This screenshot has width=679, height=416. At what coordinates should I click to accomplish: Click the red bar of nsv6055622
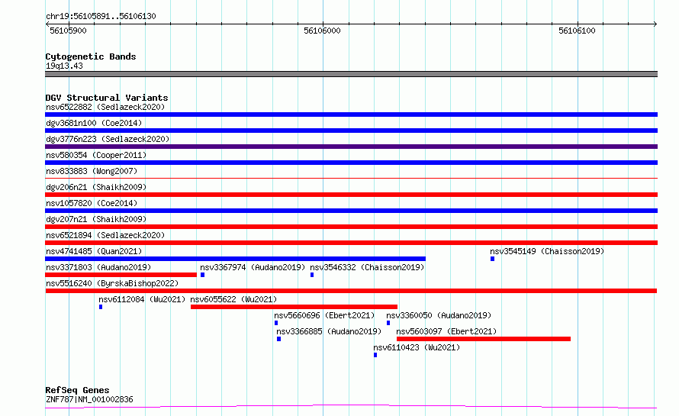pos(294,307)
